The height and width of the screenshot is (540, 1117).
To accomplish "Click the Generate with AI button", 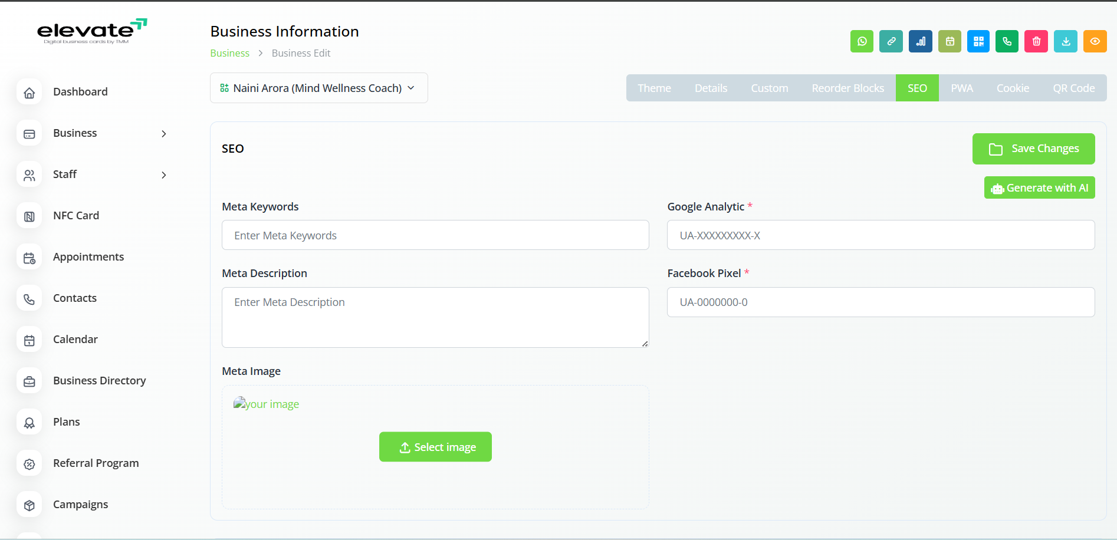I will pyautogui.click(x=1039, y=188).
